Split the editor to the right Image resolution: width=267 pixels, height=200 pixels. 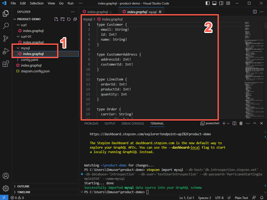(x=255, y=12)
